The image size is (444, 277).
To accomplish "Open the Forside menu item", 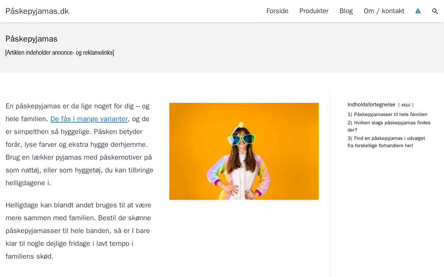I will click(x=277, y=11).
